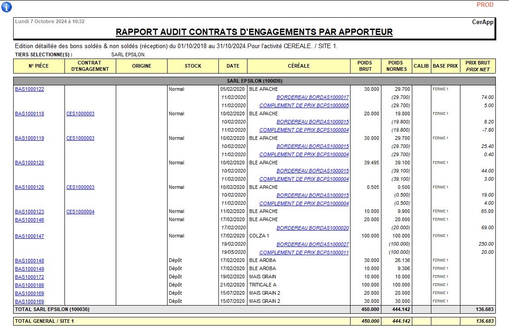509x331 pixels.
Task: Open Bordereau BORDAS1000017 link
Action: click(x=312, y=98)
